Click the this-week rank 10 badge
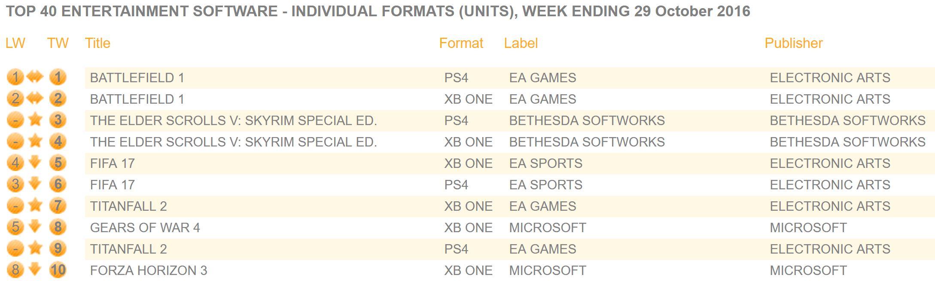Image resolution: width=935 pixels, height=281 pixels. 58,270
